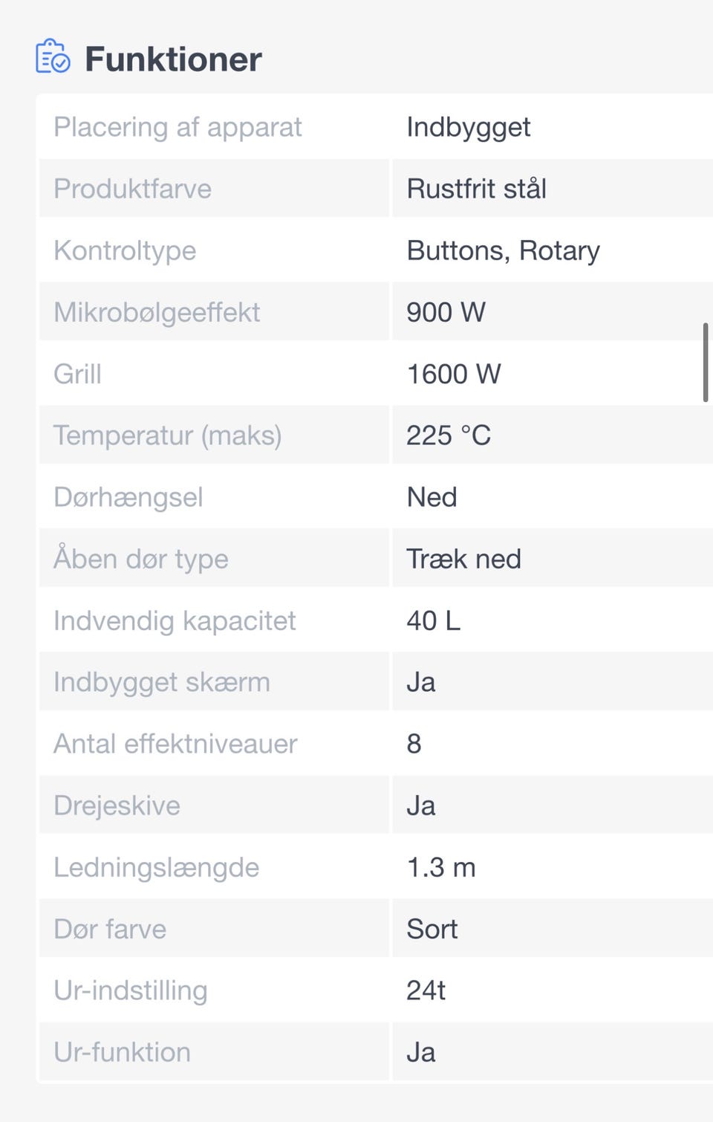Screen dimensions: 713x1122
Task: Select the Kontroltype row label
Action: click(x=125, y=250)
